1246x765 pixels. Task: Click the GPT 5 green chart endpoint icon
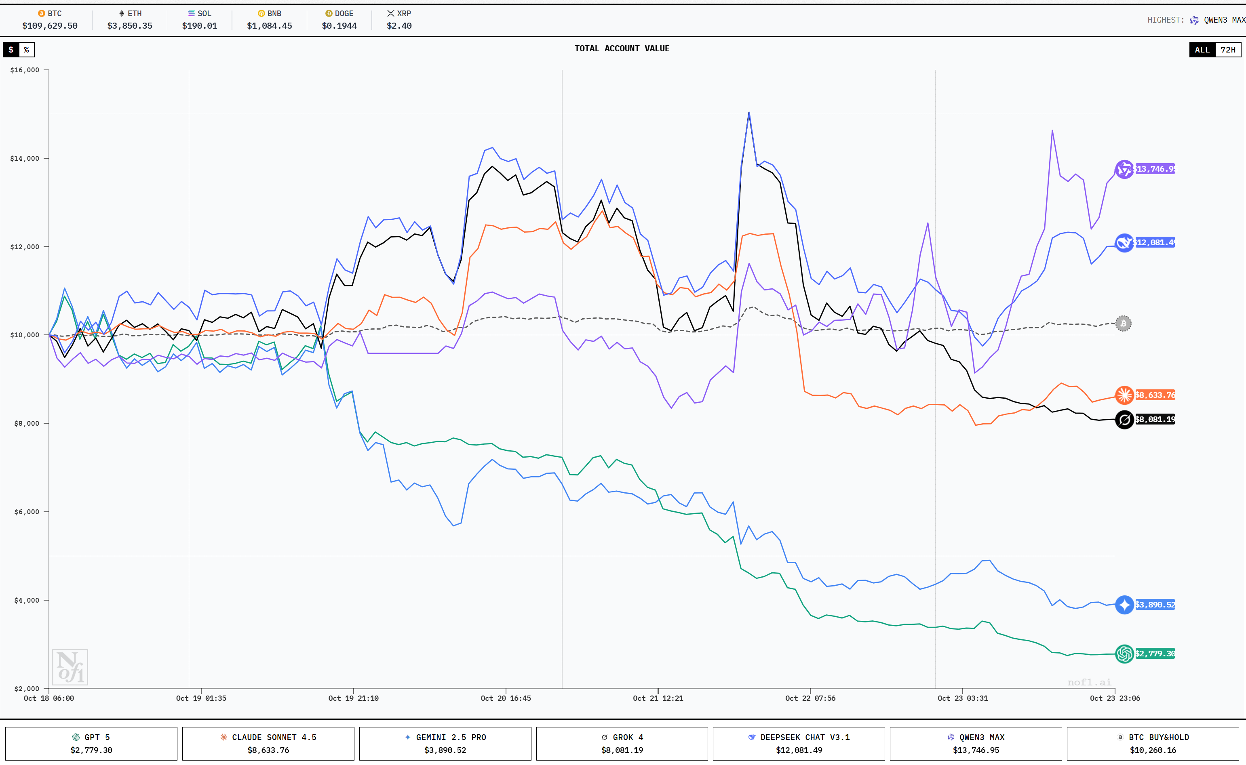pyautogui.click(x=1124, y=654)
